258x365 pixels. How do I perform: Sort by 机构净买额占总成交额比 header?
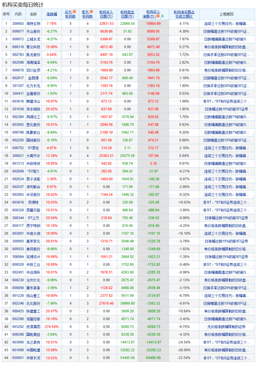pos(184,14)
